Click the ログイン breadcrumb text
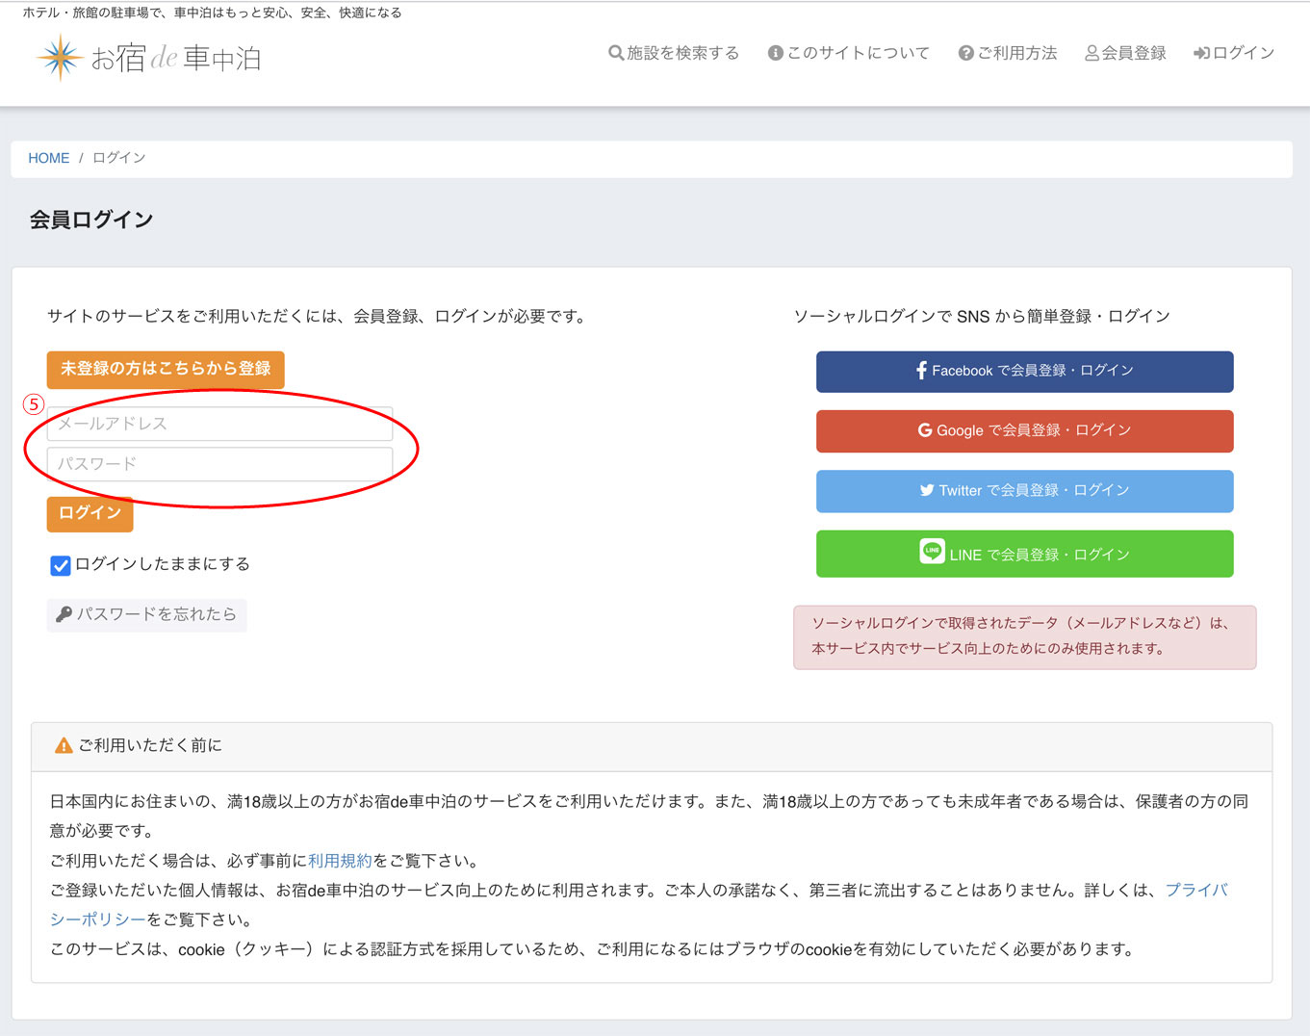This screenshot has height=1036, width=1310. [x=119, y=158]
